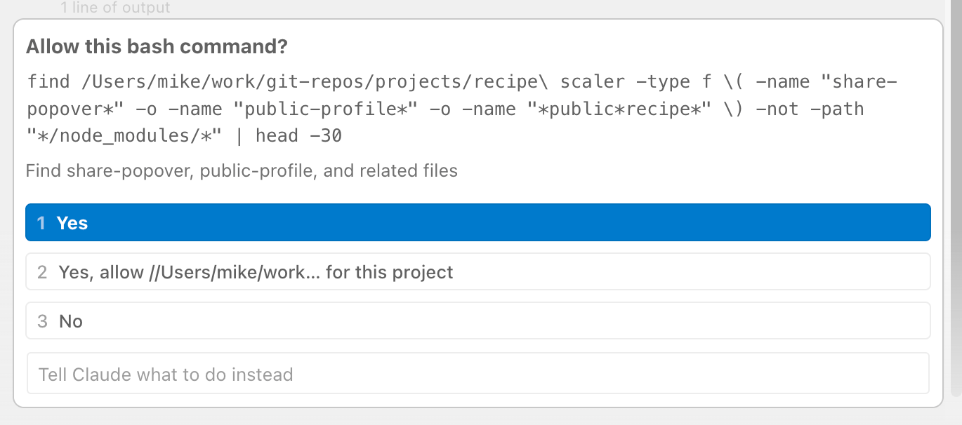Expand the "1 line of output" text
This screenshot has width=962, height=425.
[115, 8]
